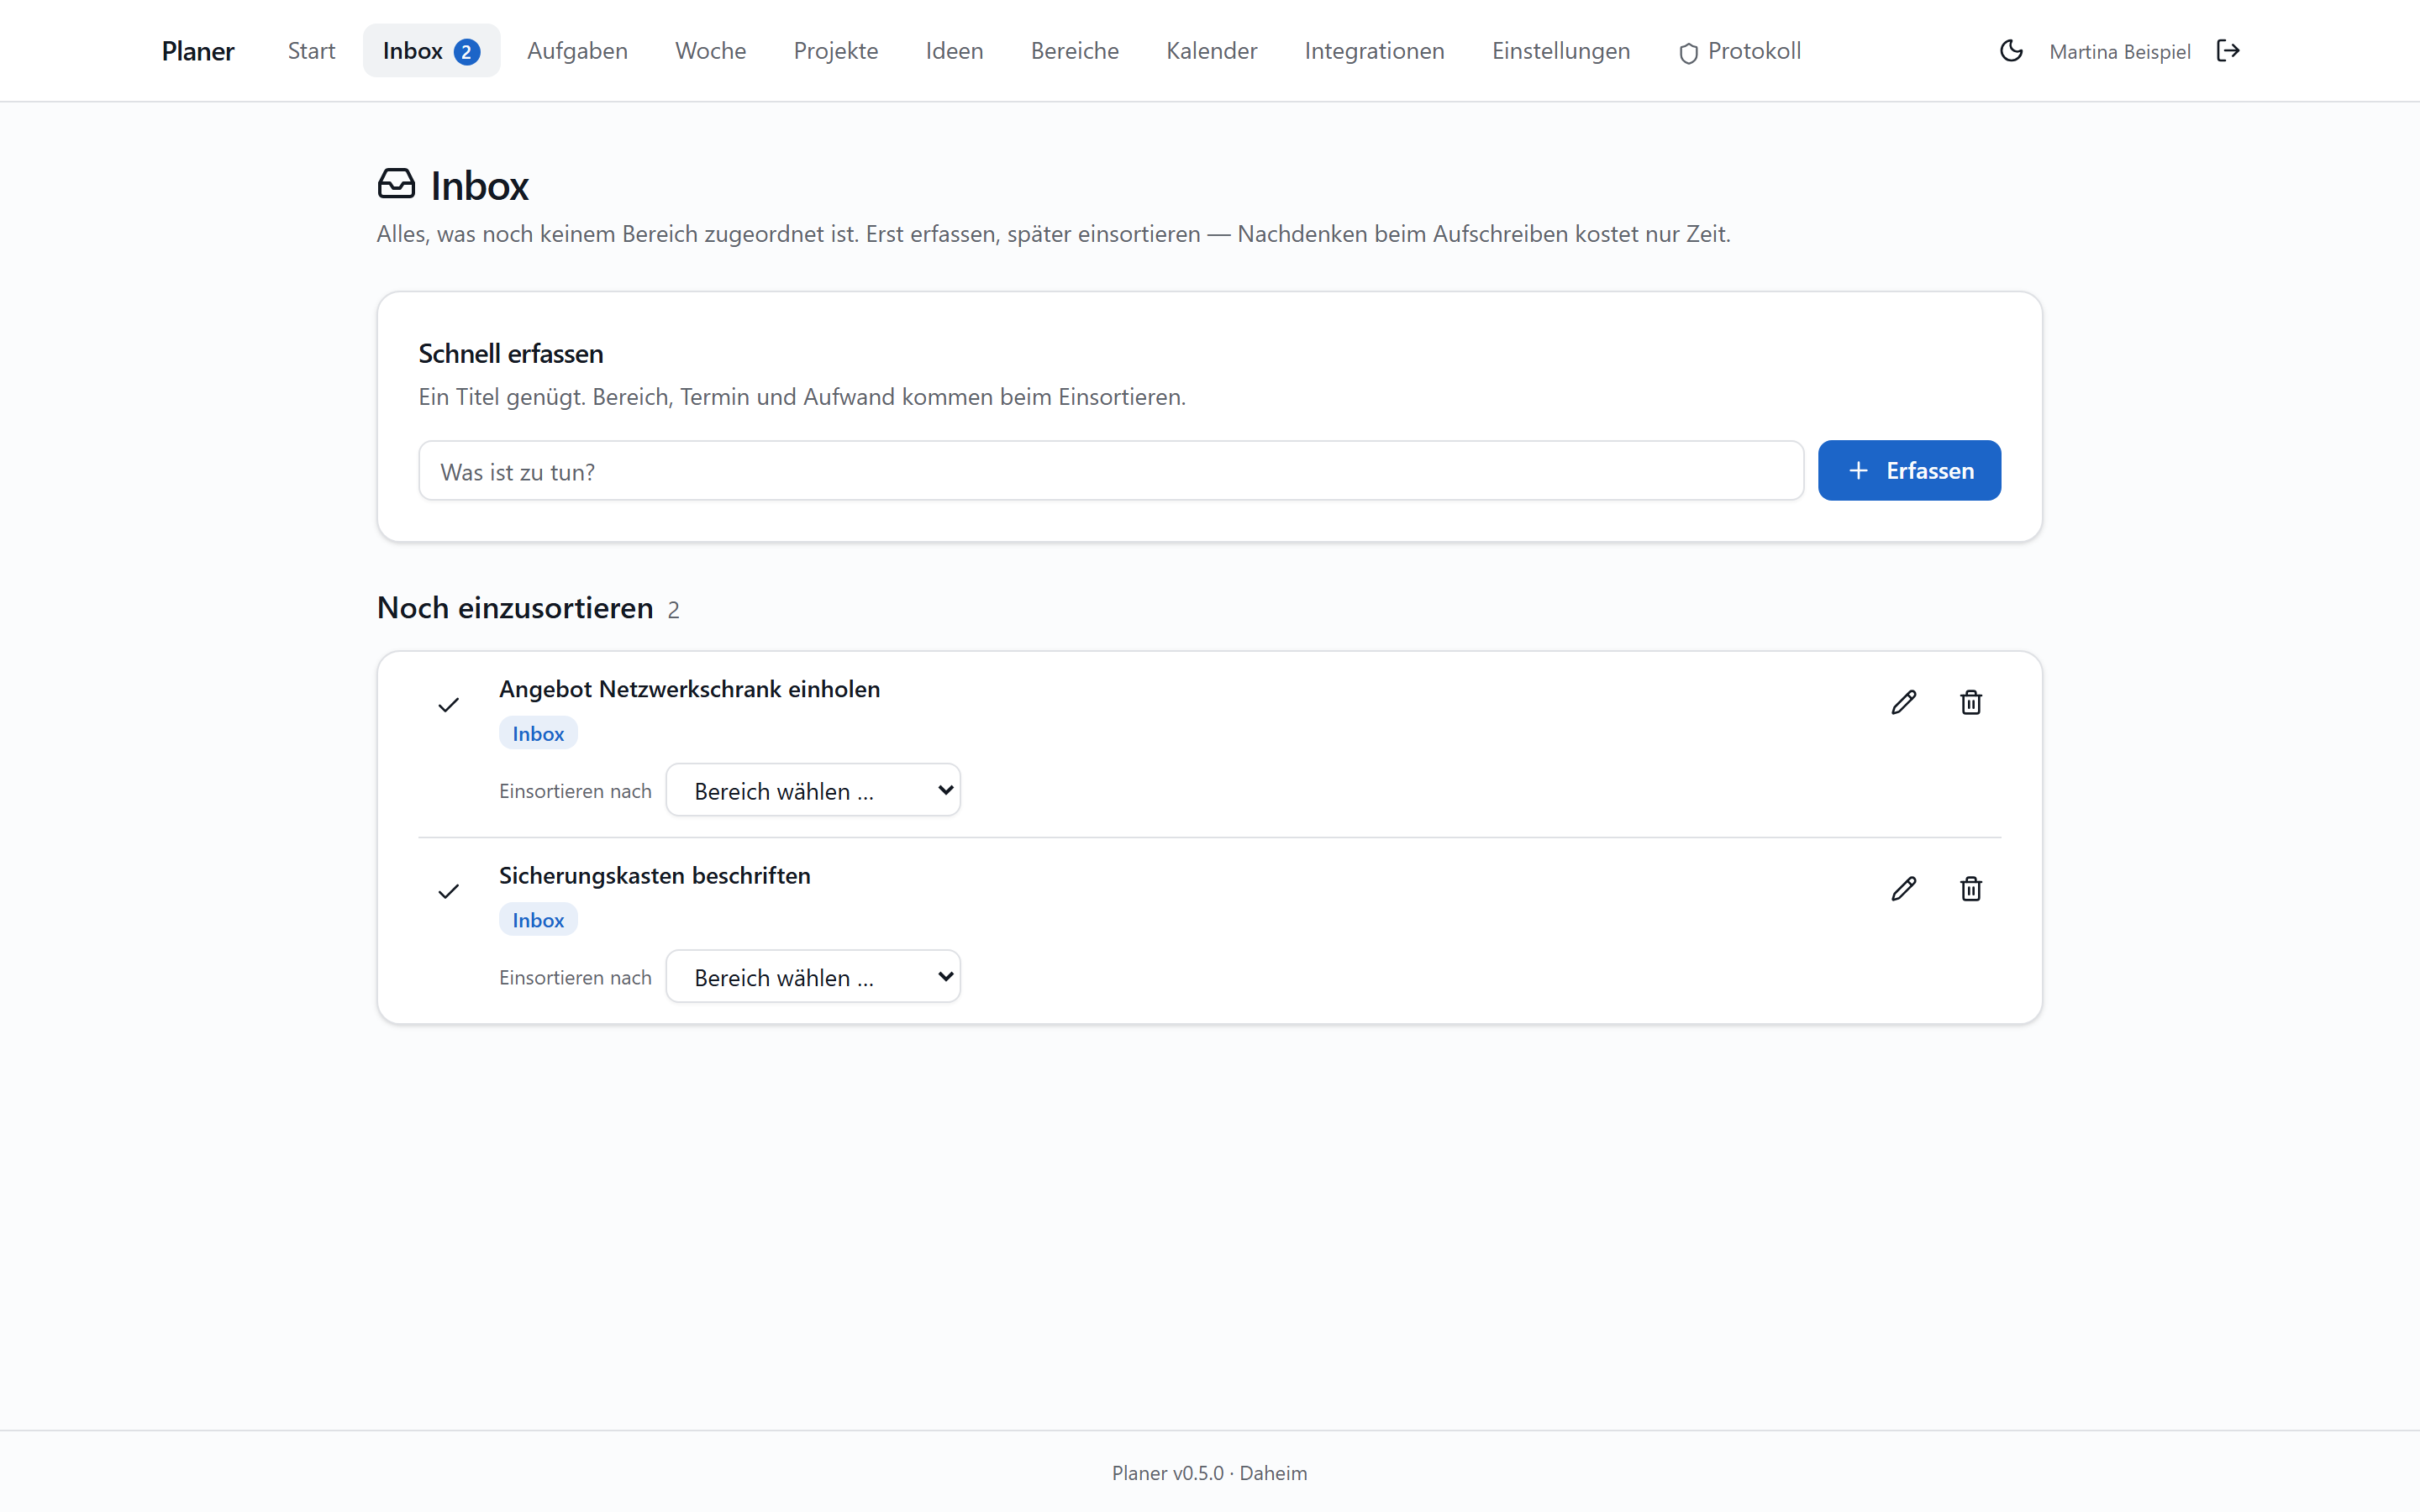Viewport: 2420px width, 1512px height.
Task: Edit 'Angebot Netzwerkschrank einholen' with the pencil icon
Action: [x=1904, y=703]
